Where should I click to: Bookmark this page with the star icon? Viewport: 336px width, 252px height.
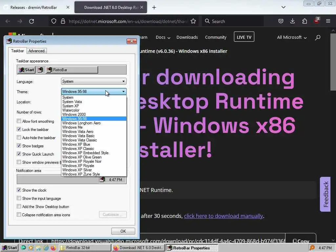click(x=193, y=21)
